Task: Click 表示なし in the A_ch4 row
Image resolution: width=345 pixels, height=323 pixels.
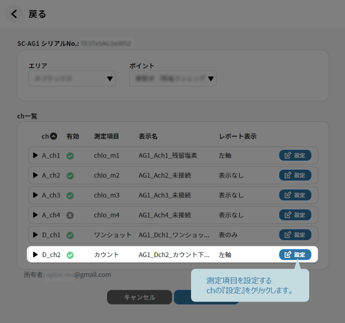Action: (231, 214)
